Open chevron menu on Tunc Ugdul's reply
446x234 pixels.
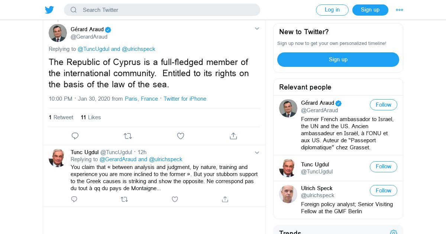coord(257,153)
